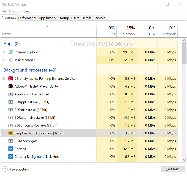Image resolution: width=187 pixels, height=176 pixels.
Task: Select the Adobe Flash Player Utility name
Action: (x=36, y=86)
